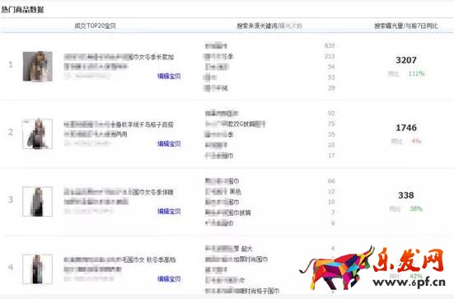Open product title ending 春秋羊绒千鸟格子百搭

[119, 124]
